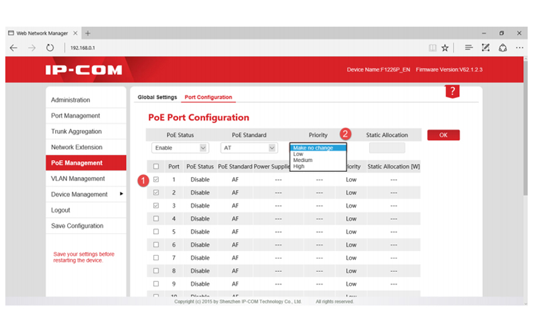Image resolution: width=533 pixels, height=333 pixels.
Task: Click Logout in the sidebar
Action: (86, 210)
